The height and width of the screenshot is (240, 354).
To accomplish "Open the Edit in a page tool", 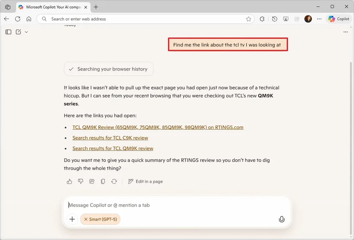I will (145, 181).
